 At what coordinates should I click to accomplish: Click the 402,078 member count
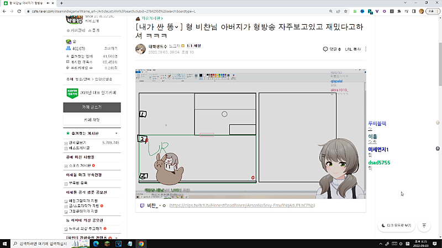click(x=78, y=49)
